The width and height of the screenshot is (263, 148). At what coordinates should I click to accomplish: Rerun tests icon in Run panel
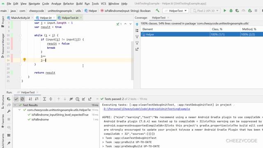9,99
